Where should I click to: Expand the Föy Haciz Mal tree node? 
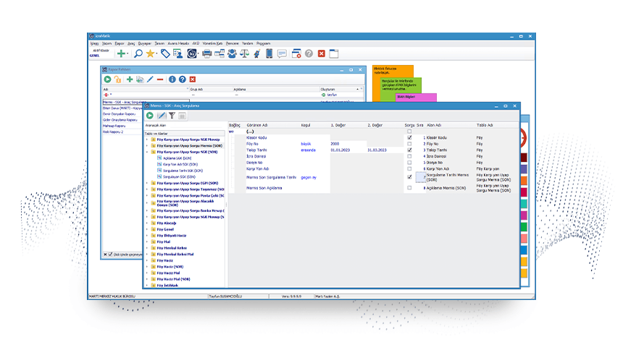(146, 273)
